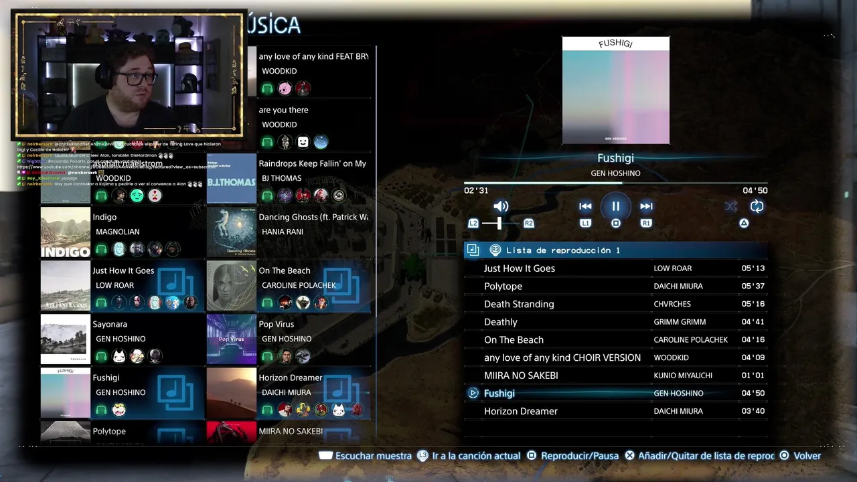Skip to the previous track
This screenshot has height=482, width=857.
pos(586,206)
